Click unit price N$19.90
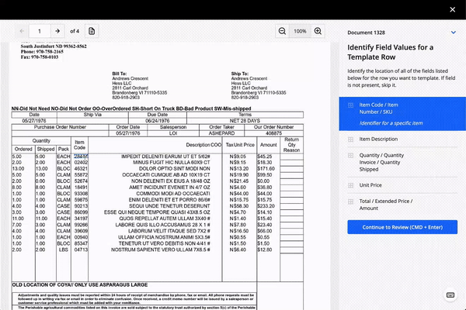 pyautogui.click(x=239, y=175)
